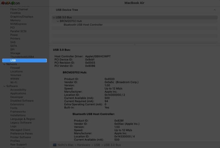
Task: Open Extensions under Software
Action: click(17, 104)
